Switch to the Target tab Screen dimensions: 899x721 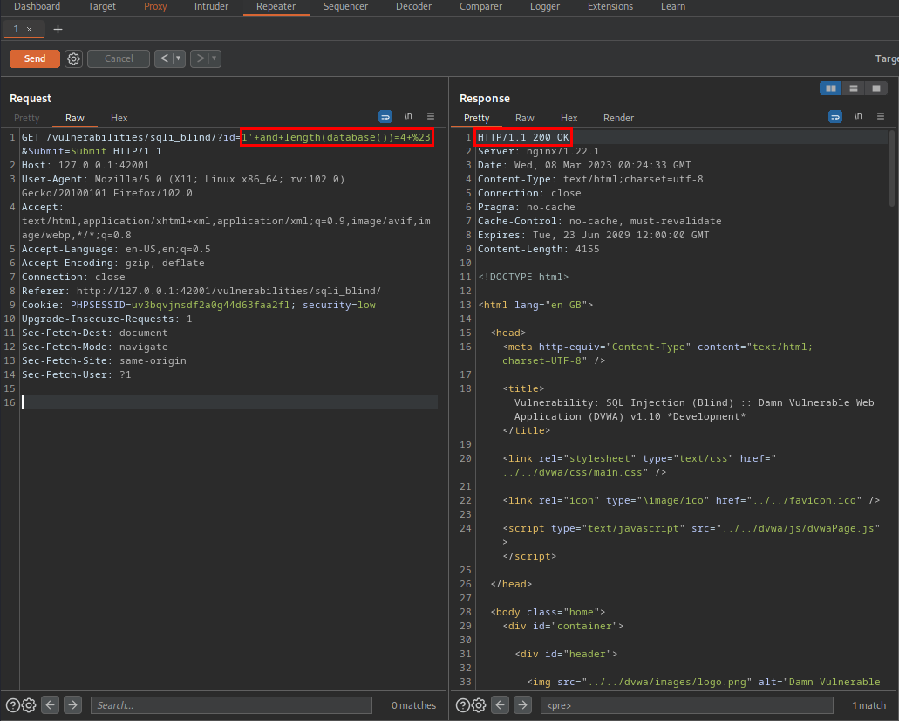[101, 6]
